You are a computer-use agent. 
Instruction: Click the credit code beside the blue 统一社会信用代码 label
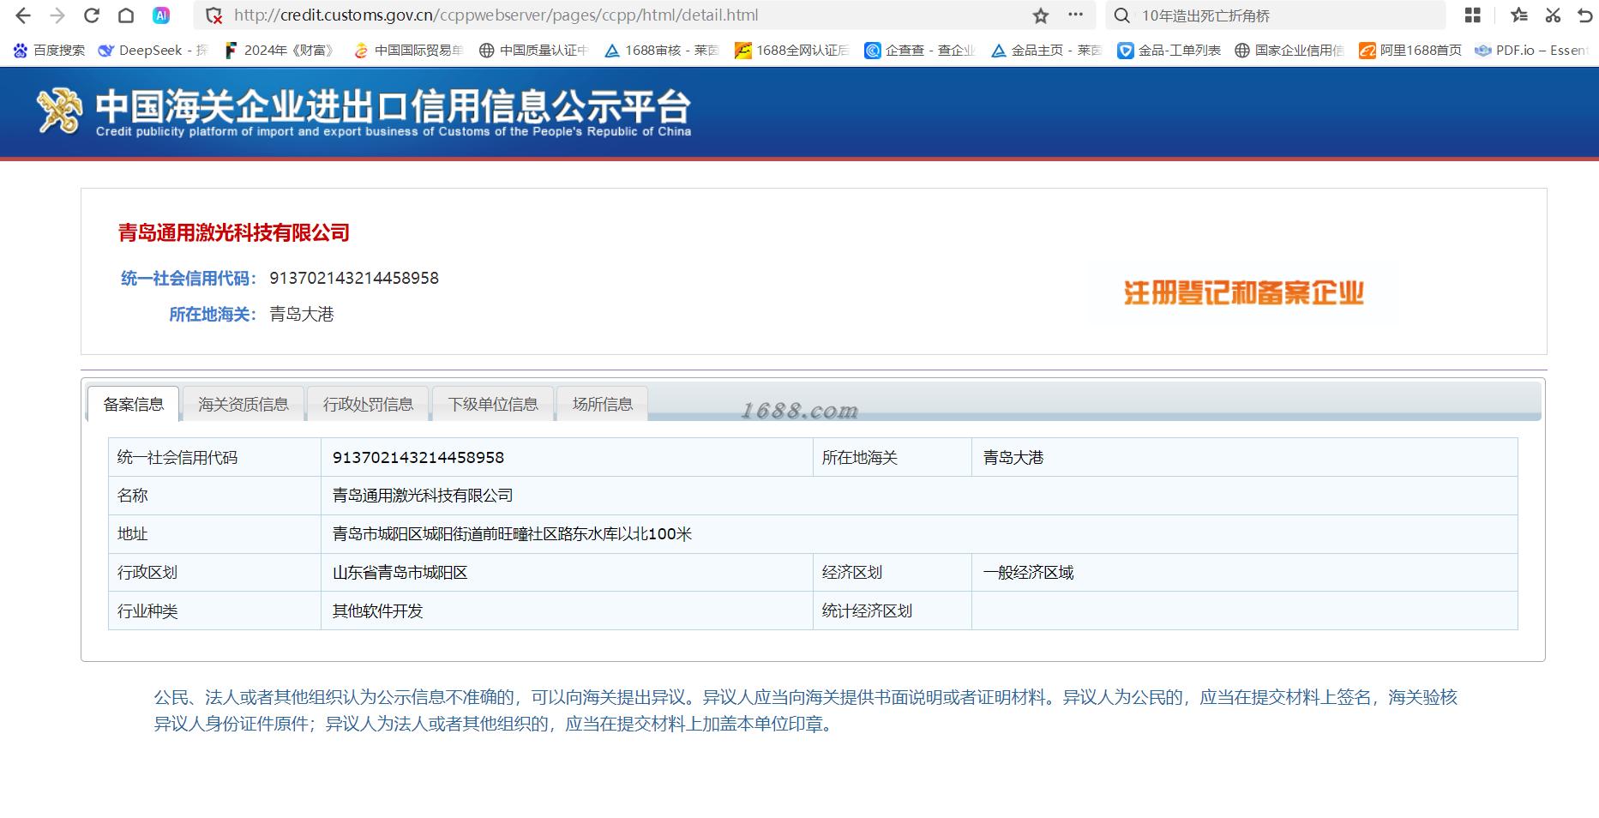pos(354,278)
